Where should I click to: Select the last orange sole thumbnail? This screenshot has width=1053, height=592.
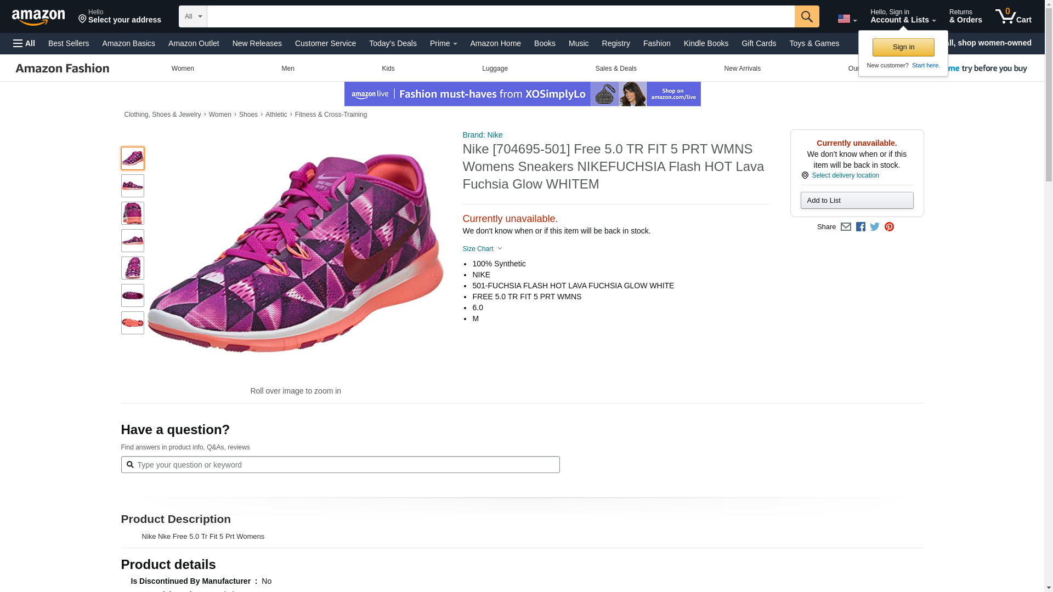(x=132, y=323)
